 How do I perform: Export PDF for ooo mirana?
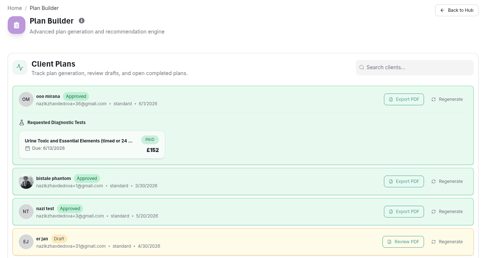[x=404, y=99]
